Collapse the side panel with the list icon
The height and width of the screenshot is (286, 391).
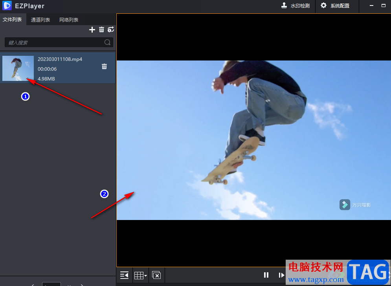coord(124,275)
